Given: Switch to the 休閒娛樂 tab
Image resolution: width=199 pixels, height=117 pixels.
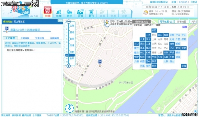Looking at the screenshot, I should (x=25, y=38).
